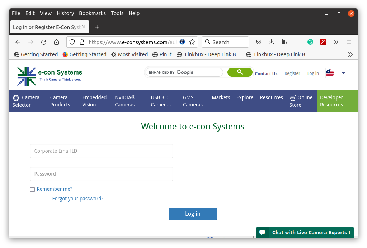Click the forward navigation arrow
Viewport: 367px width, 248px height.
tap(30, 42)
